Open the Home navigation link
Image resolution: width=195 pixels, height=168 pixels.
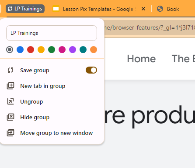point(141,59)
